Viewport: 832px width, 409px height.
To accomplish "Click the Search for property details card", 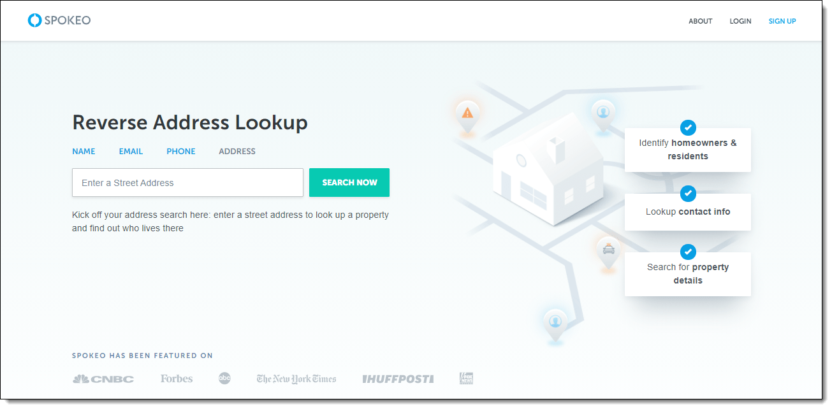I will click(688, 274).
